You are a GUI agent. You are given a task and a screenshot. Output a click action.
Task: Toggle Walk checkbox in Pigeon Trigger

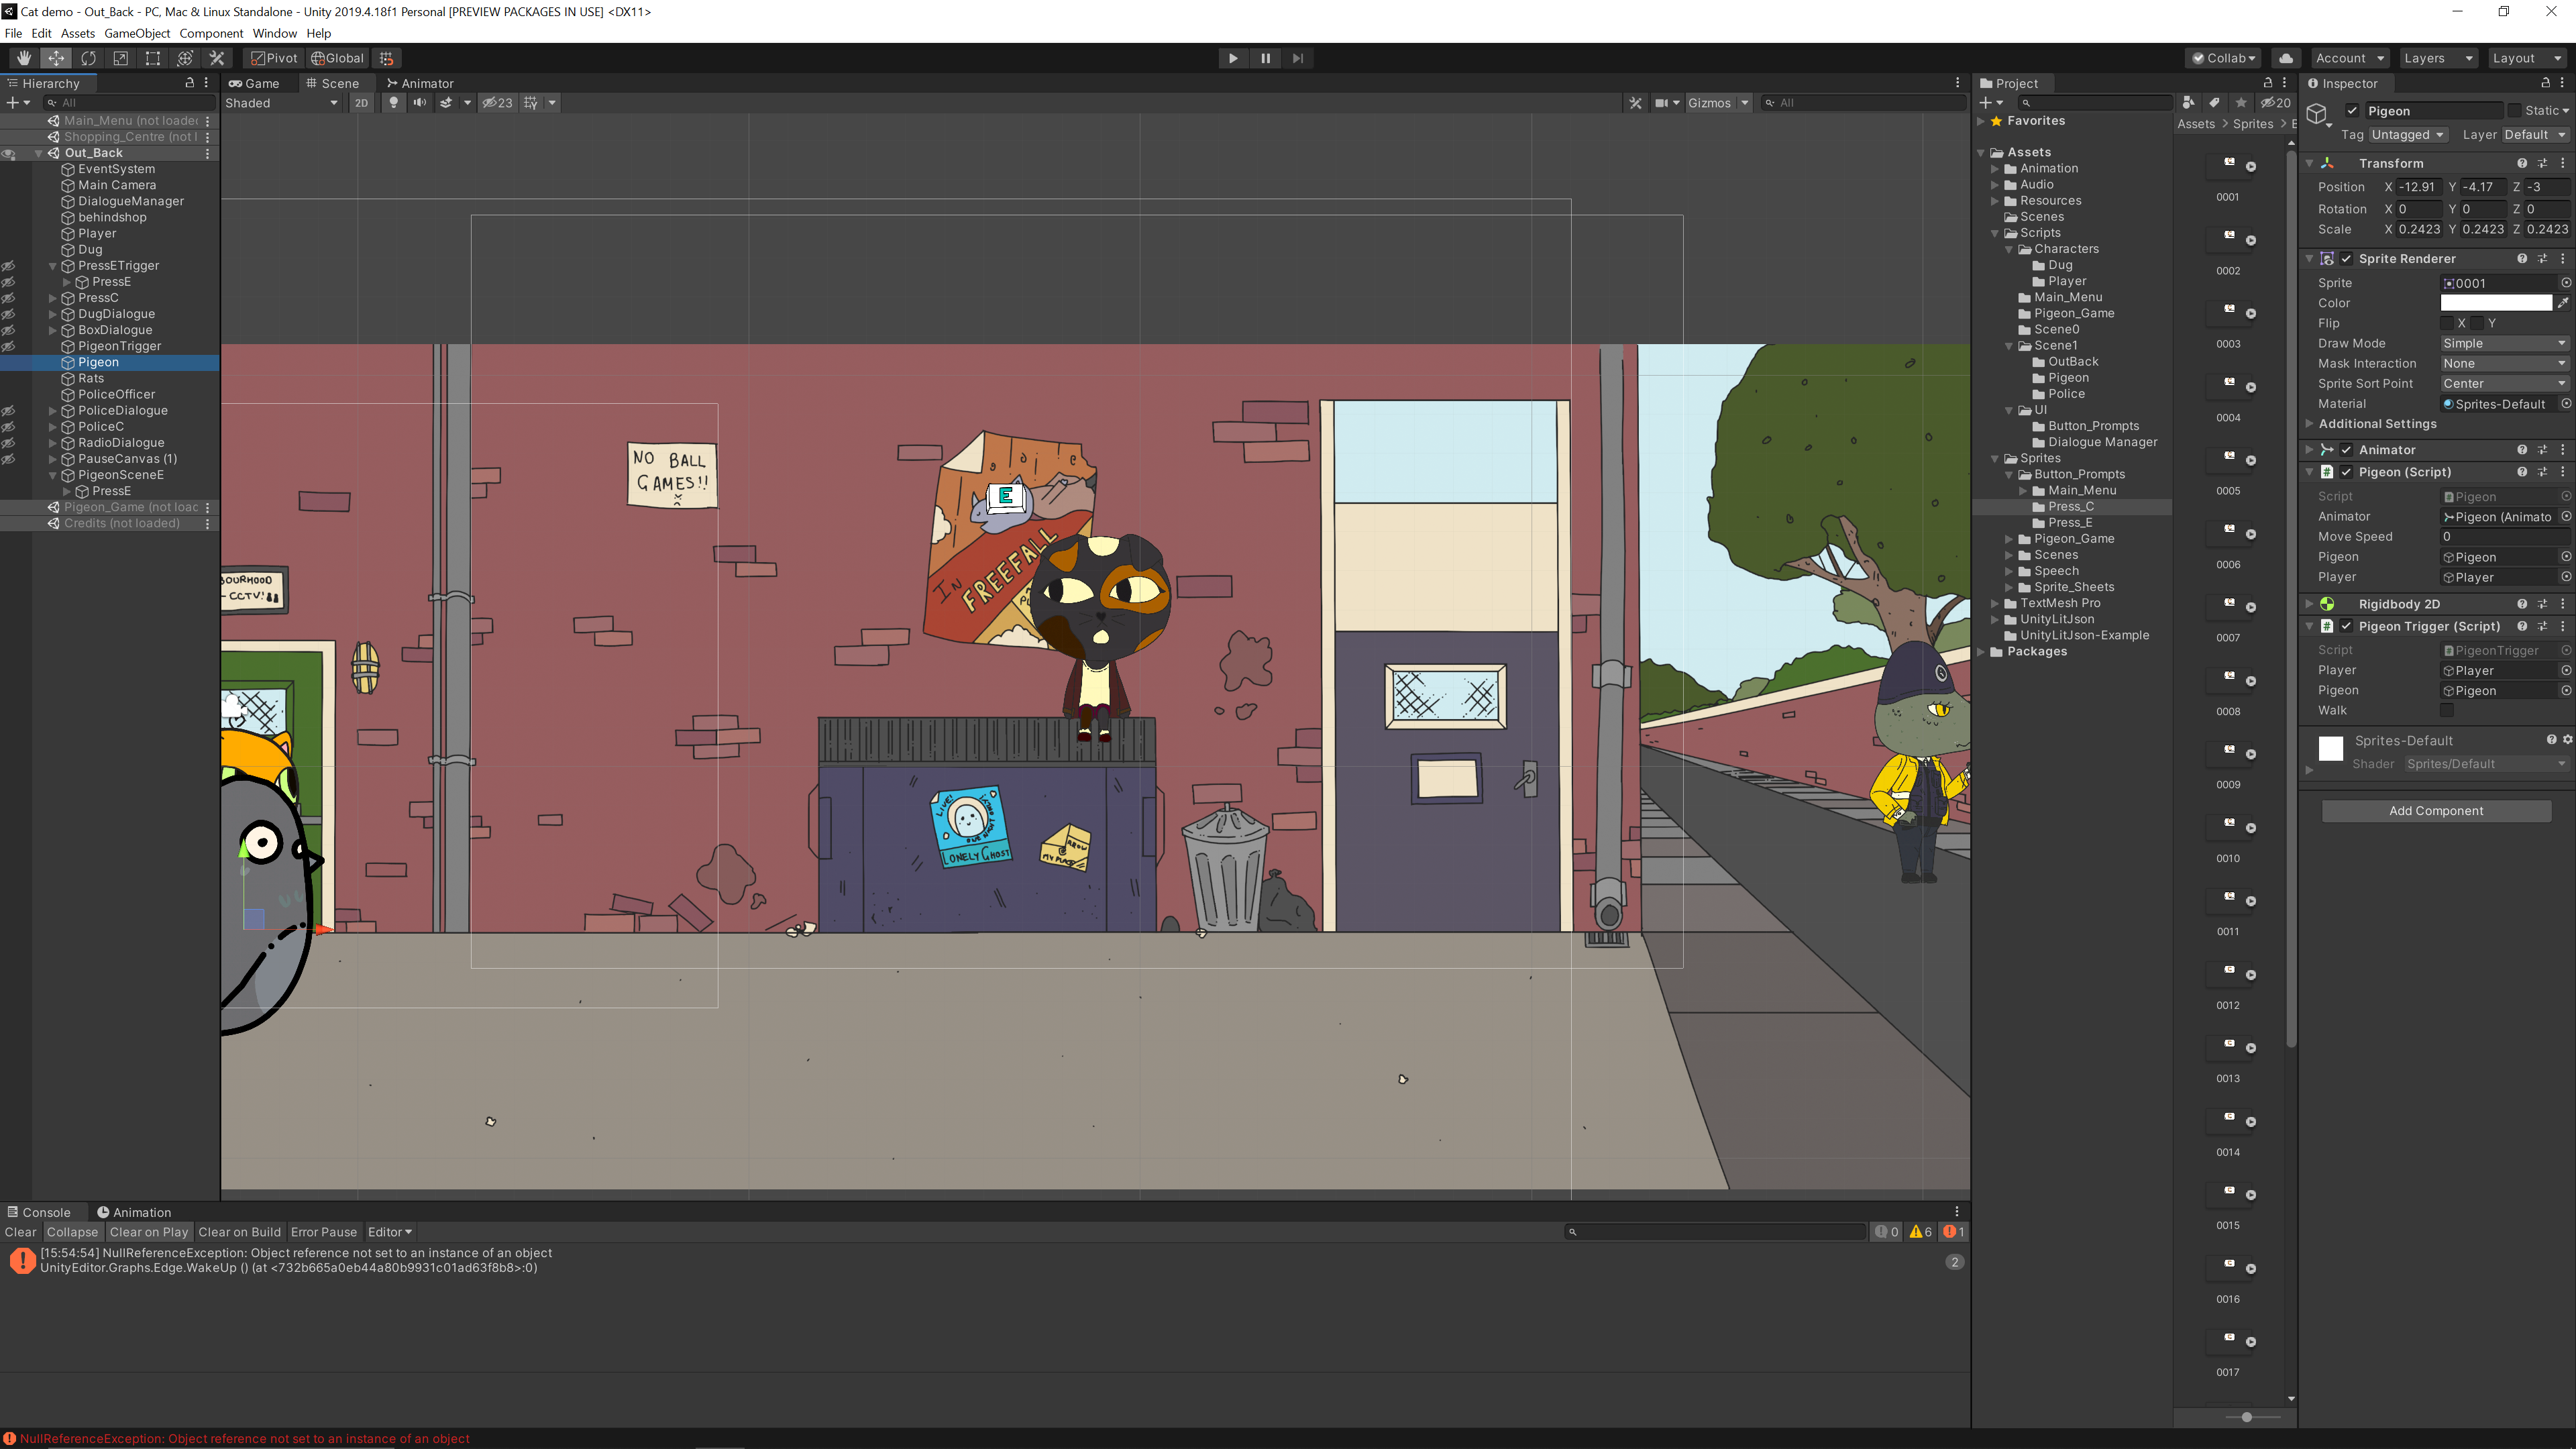tap(2447, 711)
